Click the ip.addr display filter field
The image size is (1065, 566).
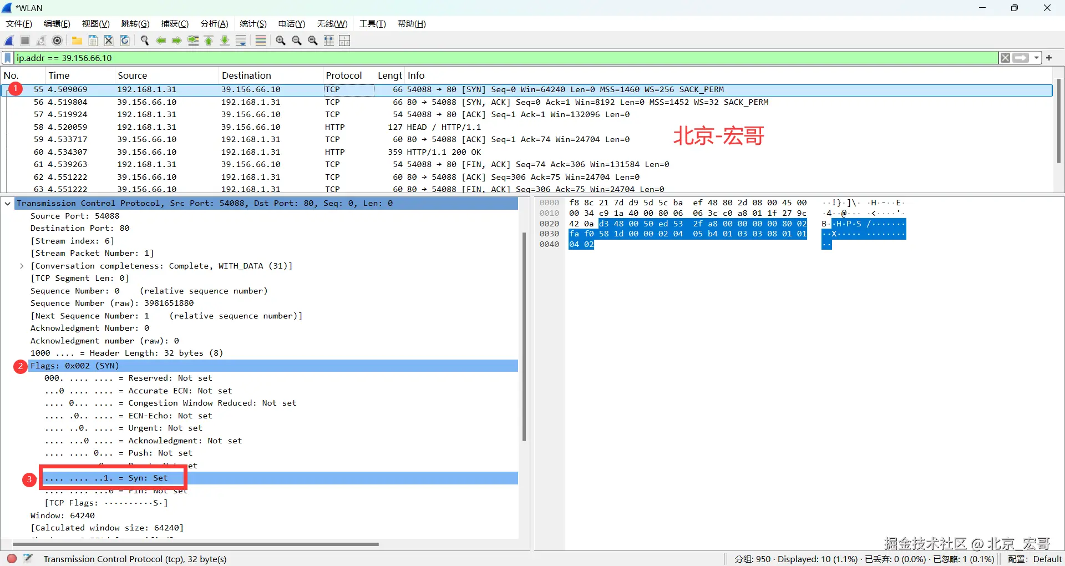[x=506, y=58]
